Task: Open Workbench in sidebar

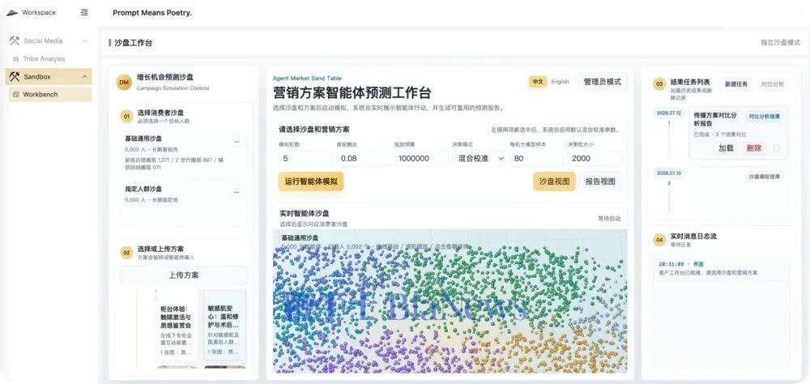Action: 50,95
